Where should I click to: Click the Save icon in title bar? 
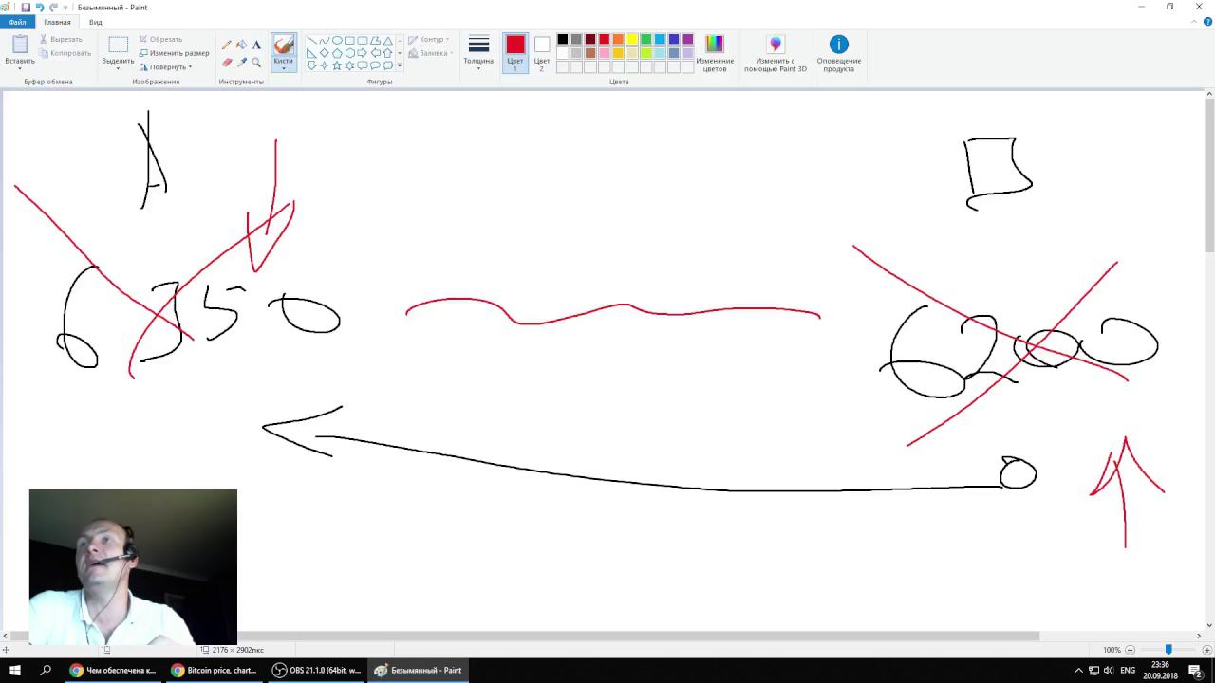(x=26, y=7)
